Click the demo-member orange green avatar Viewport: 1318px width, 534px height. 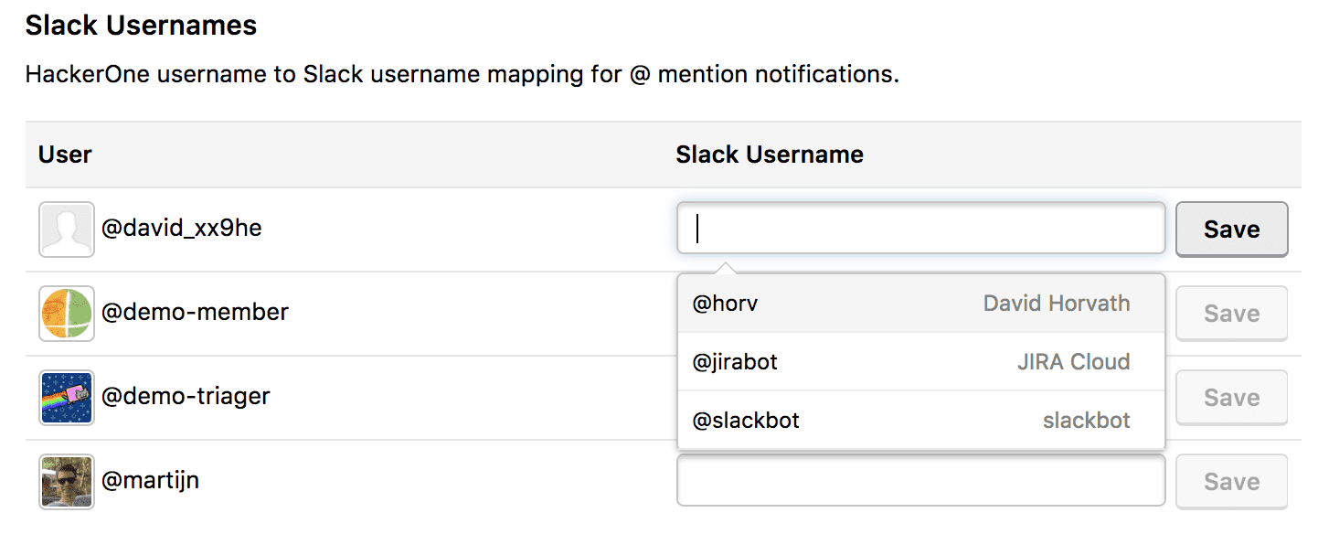[67, 313]
